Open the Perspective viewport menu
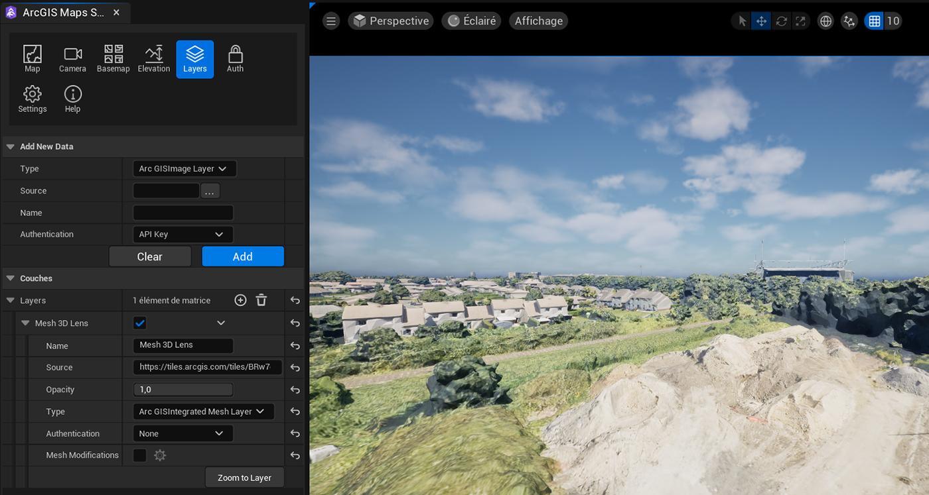The width and height of the screenshot is (929, 495). coord(391,21)
